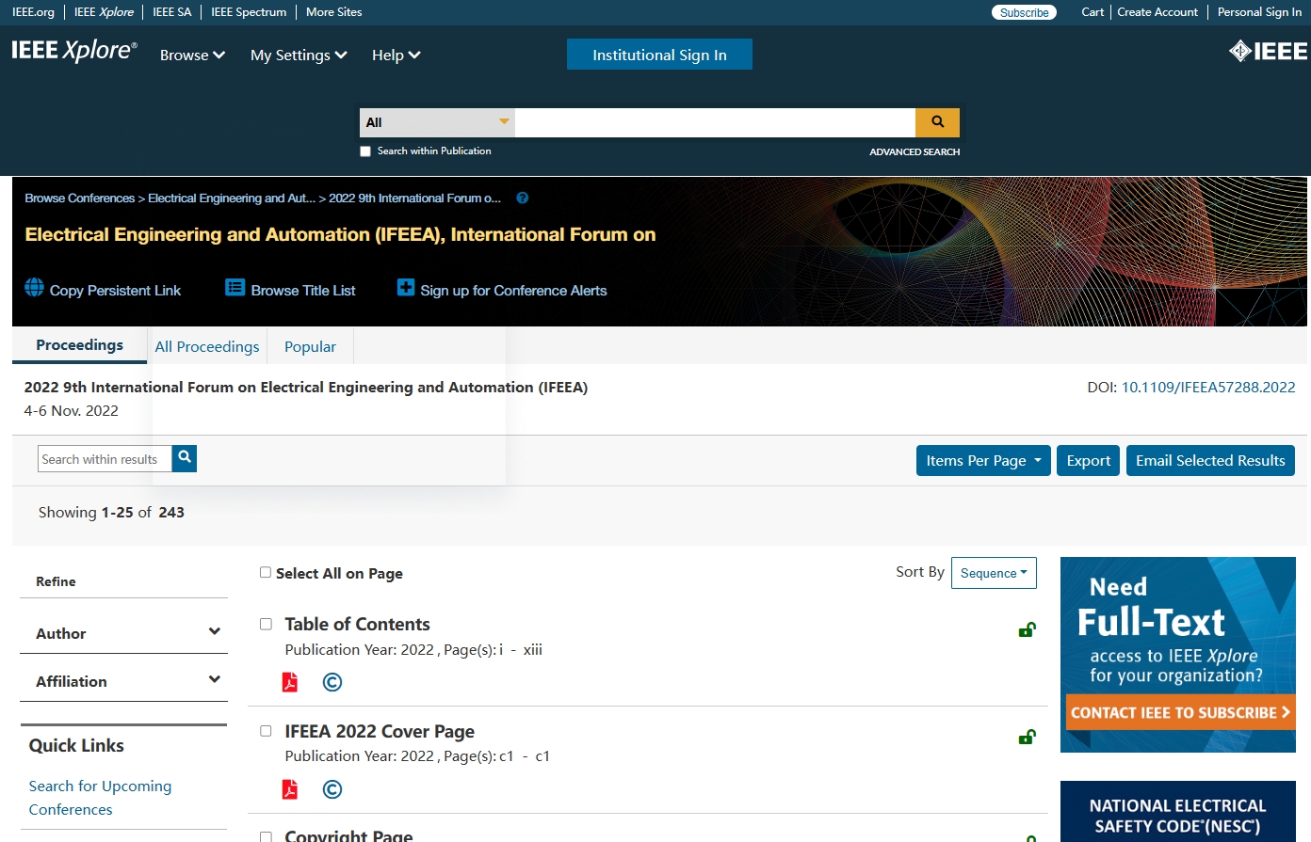Screen dimensions: 1311x842
Task: Open IEEE.org top link
Action: pyautogui.click(x=33, y=12)
